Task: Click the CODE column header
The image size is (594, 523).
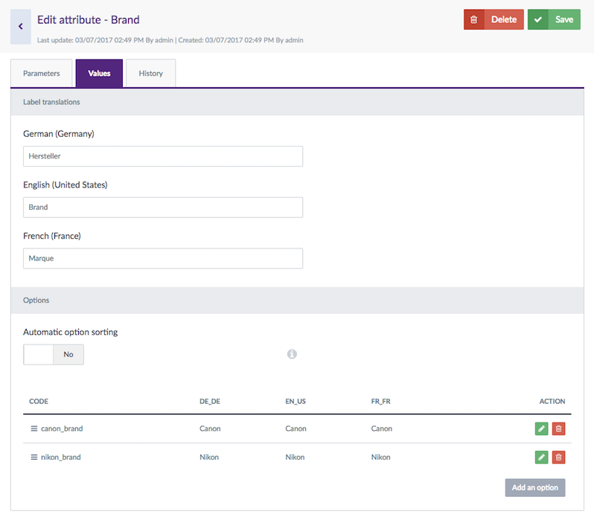Action: pos(39,402)
